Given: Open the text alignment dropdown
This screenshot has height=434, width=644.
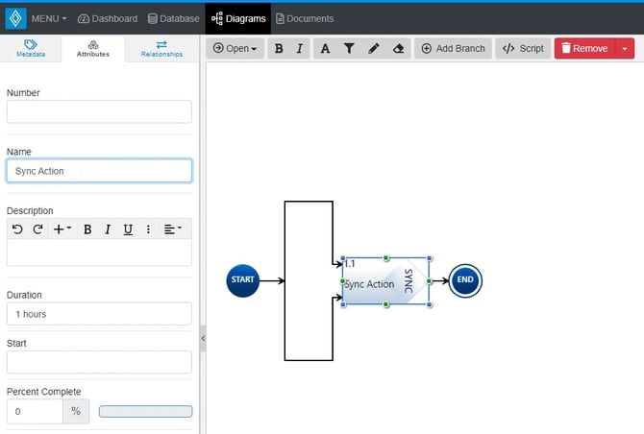Looking at the screenshot, I should tap(172, 229).
